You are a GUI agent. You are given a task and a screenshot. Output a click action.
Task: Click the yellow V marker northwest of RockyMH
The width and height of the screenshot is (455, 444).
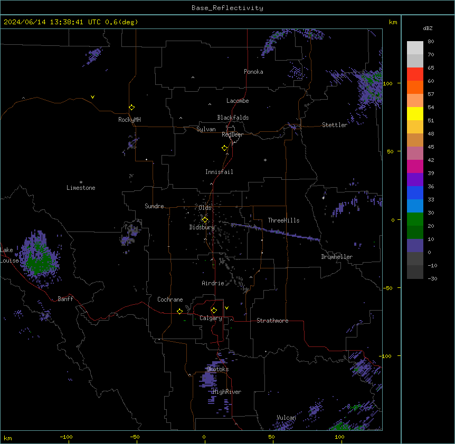pyautogui.click(x=92, y=97)
